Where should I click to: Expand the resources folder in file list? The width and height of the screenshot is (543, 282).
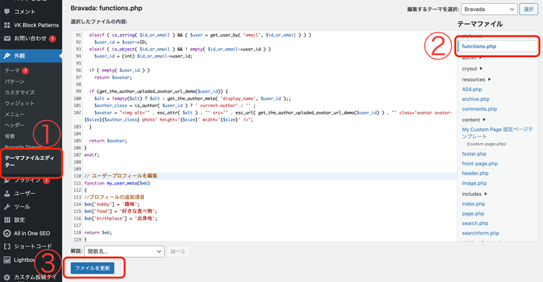[476, 79]
